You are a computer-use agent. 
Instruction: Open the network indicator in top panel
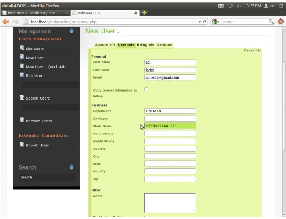230,6
